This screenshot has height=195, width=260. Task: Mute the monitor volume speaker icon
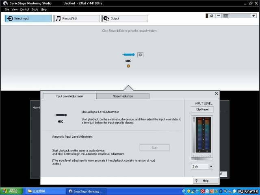(x=211, y=16)
